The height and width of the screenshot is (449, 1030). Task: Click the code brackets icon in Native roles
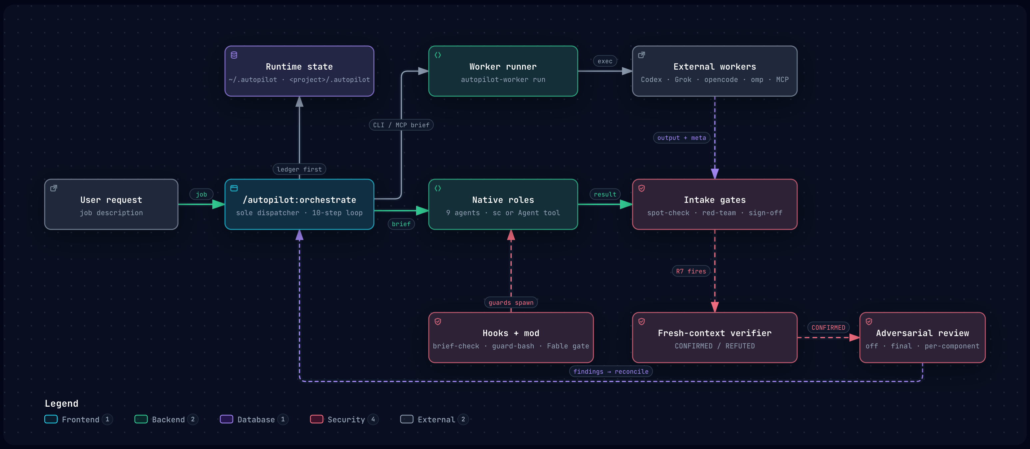438,188
